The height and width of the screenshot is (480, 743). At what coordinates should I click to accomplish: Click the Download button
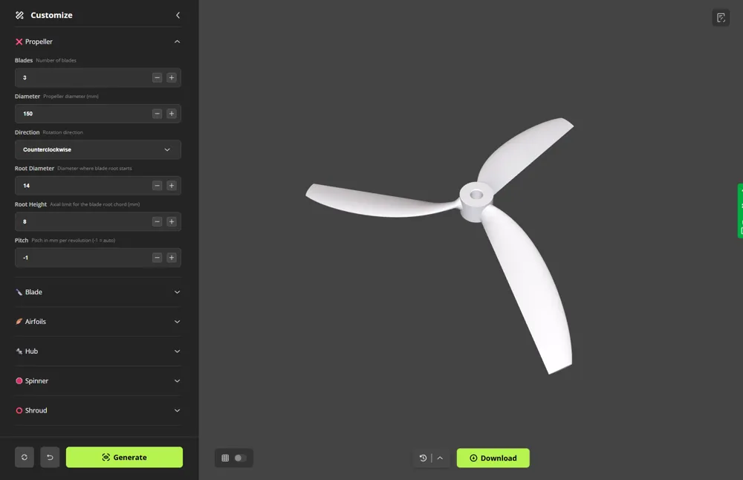[493, 458]
